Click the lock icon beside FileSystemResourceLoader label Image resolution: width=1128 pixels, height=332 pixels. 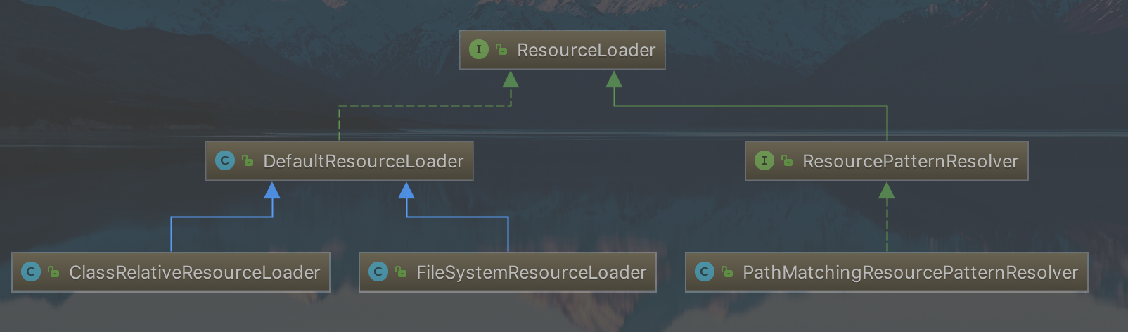coord(401,272)
